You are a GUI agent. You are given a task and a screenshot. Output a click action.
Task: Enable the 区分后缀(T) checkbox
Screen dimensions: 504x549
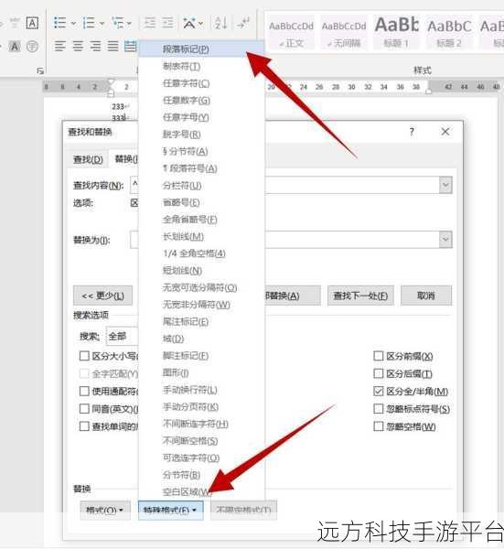379,373
